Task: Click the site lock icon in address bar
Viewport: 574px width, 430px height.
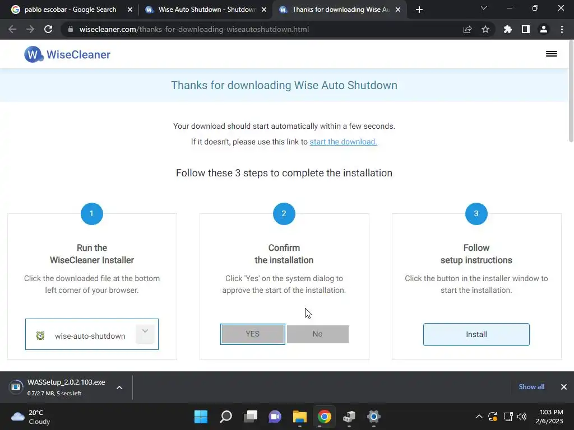Action: pyautogui.click(x=71, y=29)
